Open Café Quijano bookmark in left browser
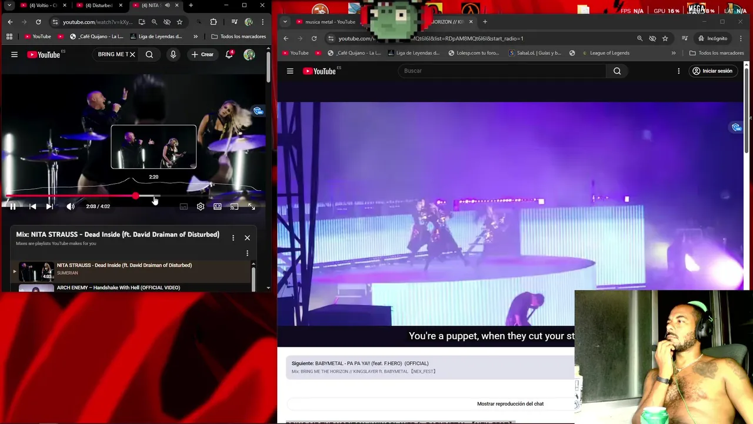The height and width of the screenshot is (424, 753). (96, 37)
